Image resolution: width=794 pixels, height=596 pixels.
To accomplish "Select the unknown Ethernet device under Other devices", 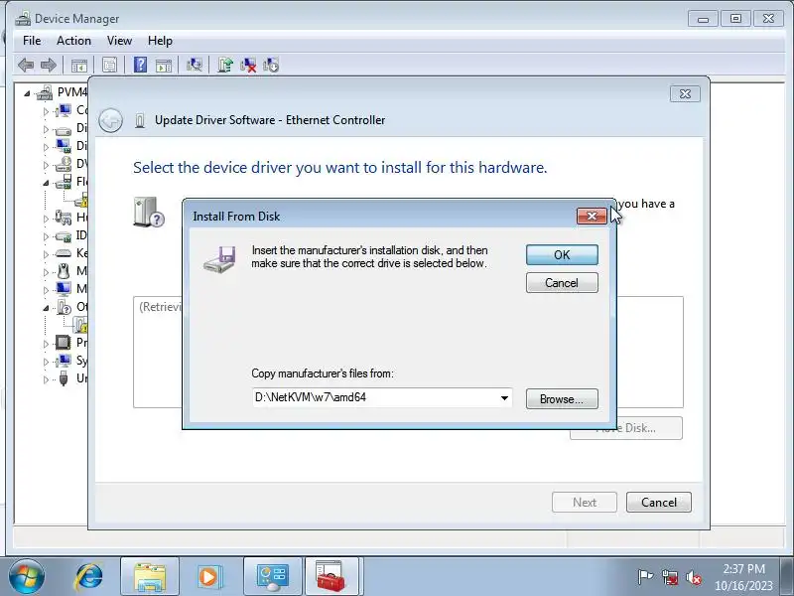I will pos(80,325).
